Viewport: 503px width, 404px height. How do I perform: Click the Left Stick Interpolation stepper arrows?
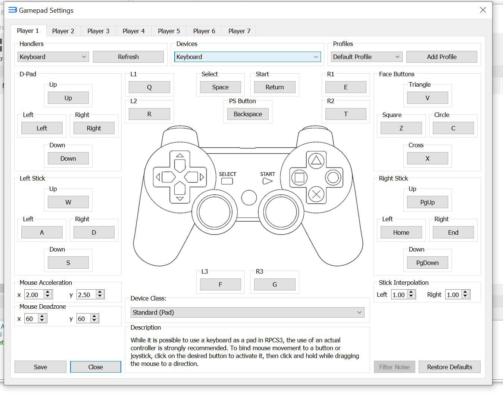coord(411,294)
